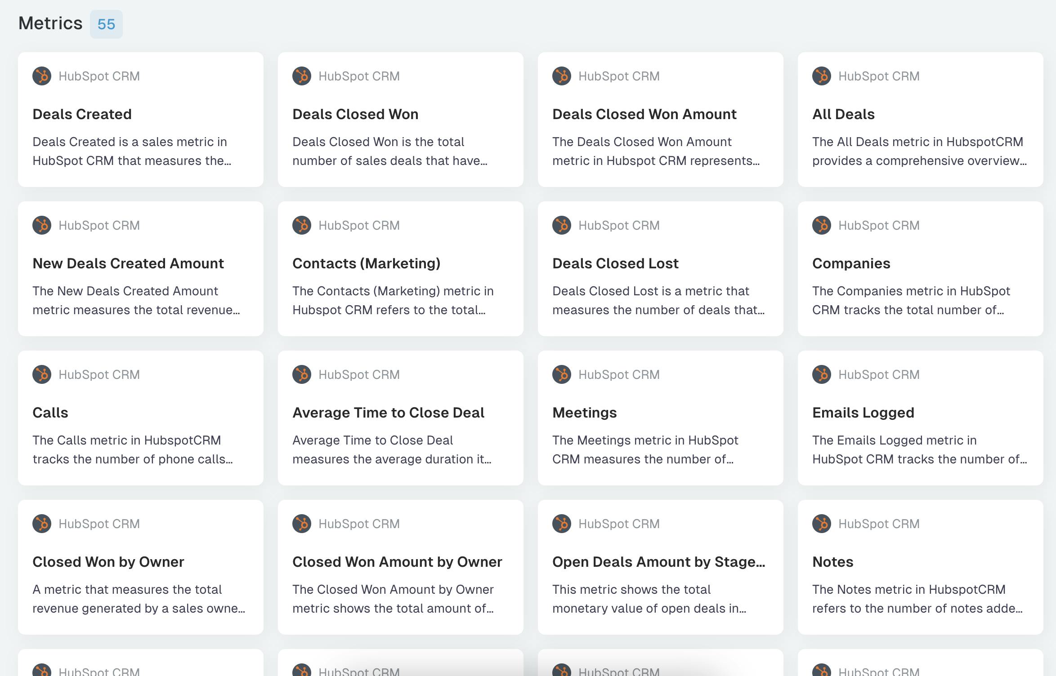
Task: Click HubSpot icon on Deals Closed Won Amount card
Action: (x=562, y=76)
